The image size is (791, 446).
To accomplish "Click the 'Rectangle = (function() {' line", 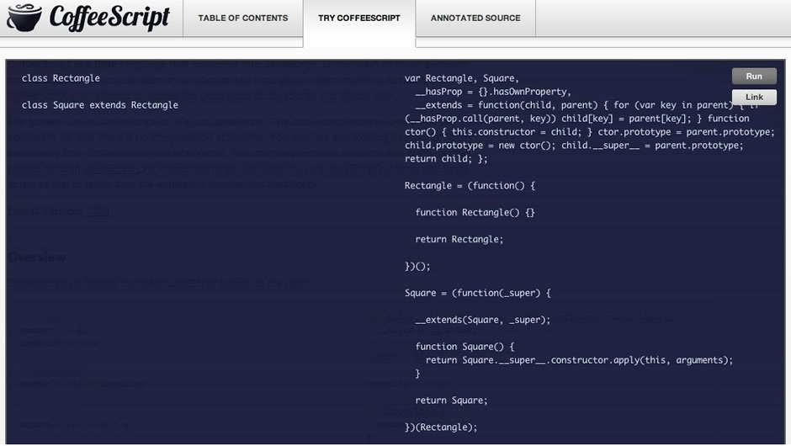I will tap(470, 186).
